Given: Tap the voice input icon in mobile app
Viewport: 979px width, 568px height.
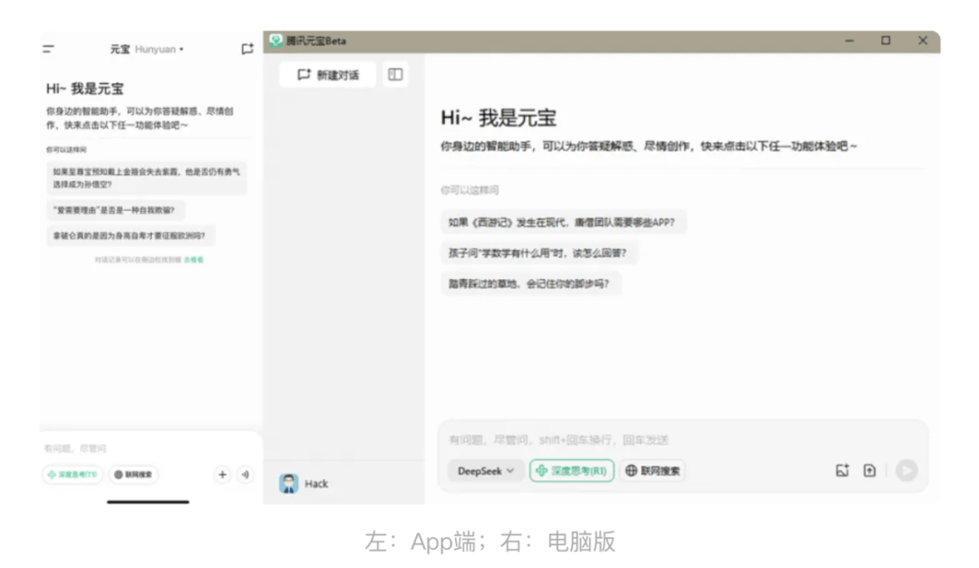Looking at the screenshot, I should coord(246,475).
